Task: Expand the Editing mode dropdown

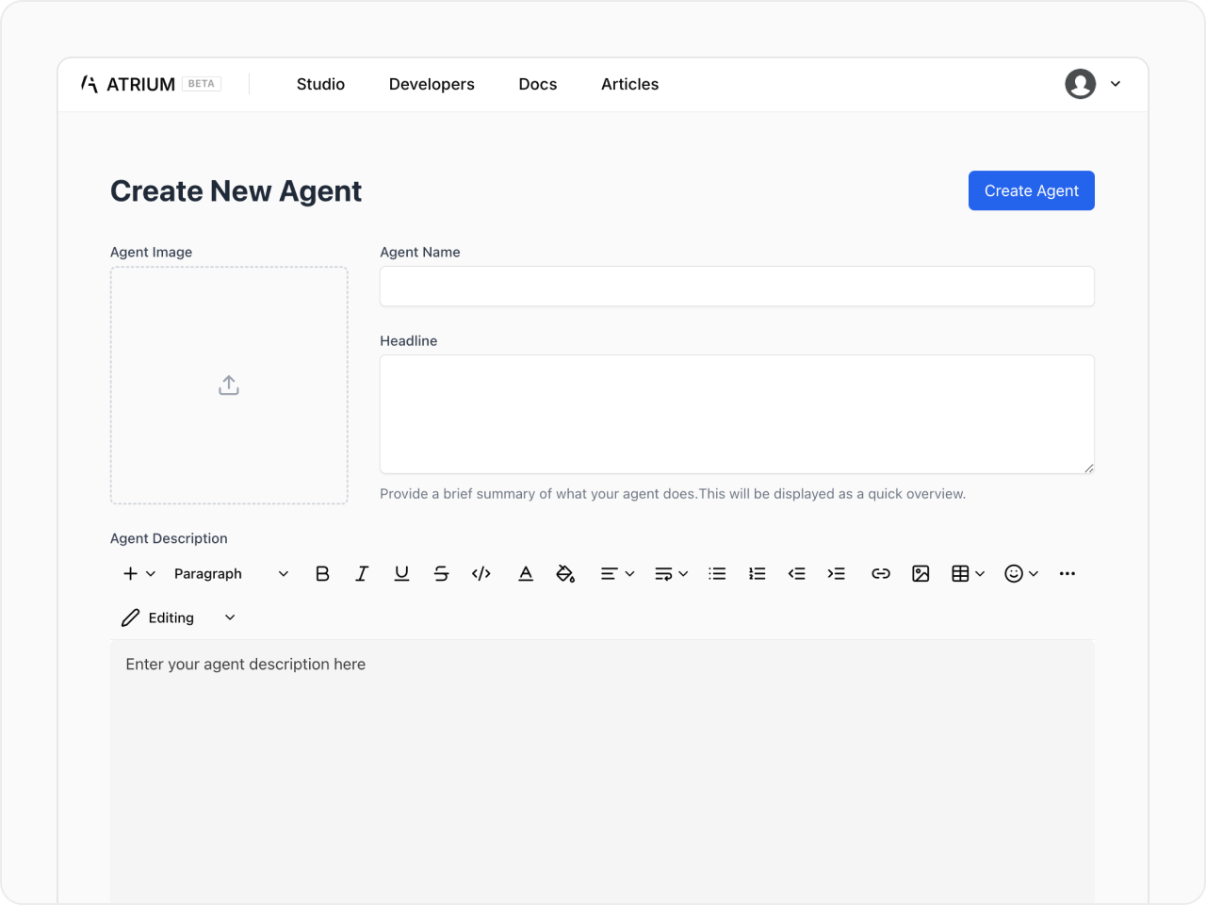Action: 179,617
